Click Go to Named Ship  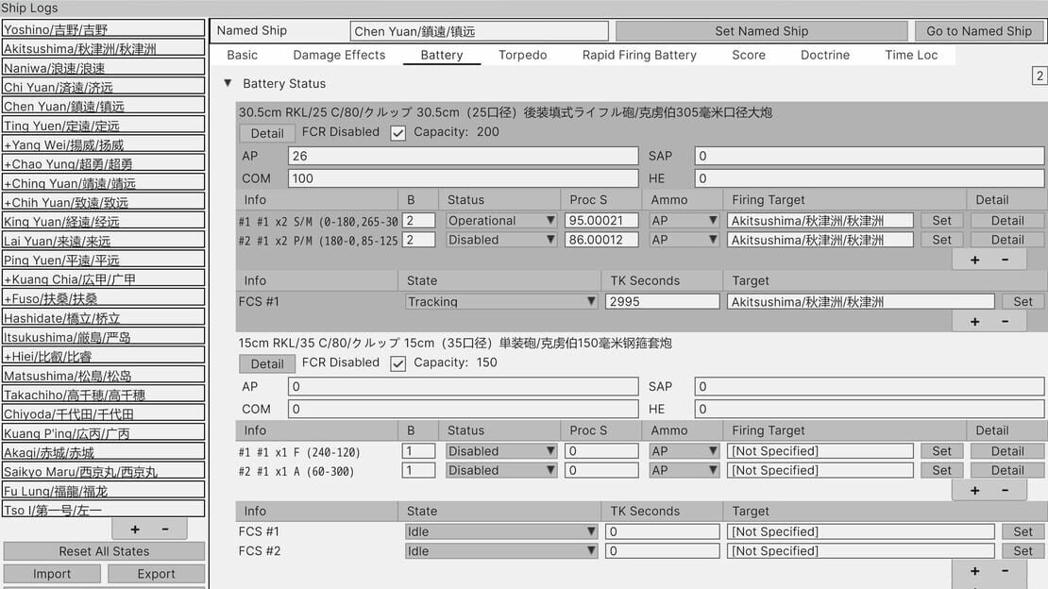click(979, 31)
